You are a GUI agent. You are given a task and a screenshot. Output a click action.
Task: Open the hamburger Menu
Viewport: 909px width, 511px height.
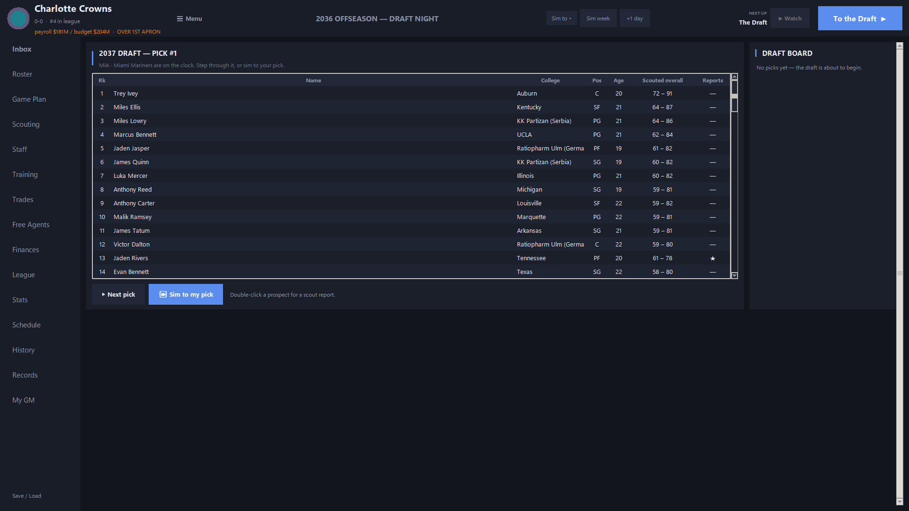189,18
